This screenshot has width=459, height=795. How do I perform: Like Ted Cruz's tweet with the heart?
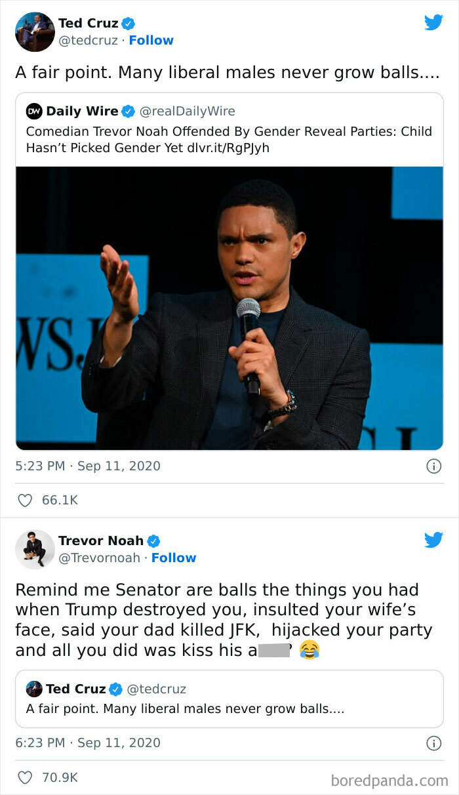(x=25, y=500)
